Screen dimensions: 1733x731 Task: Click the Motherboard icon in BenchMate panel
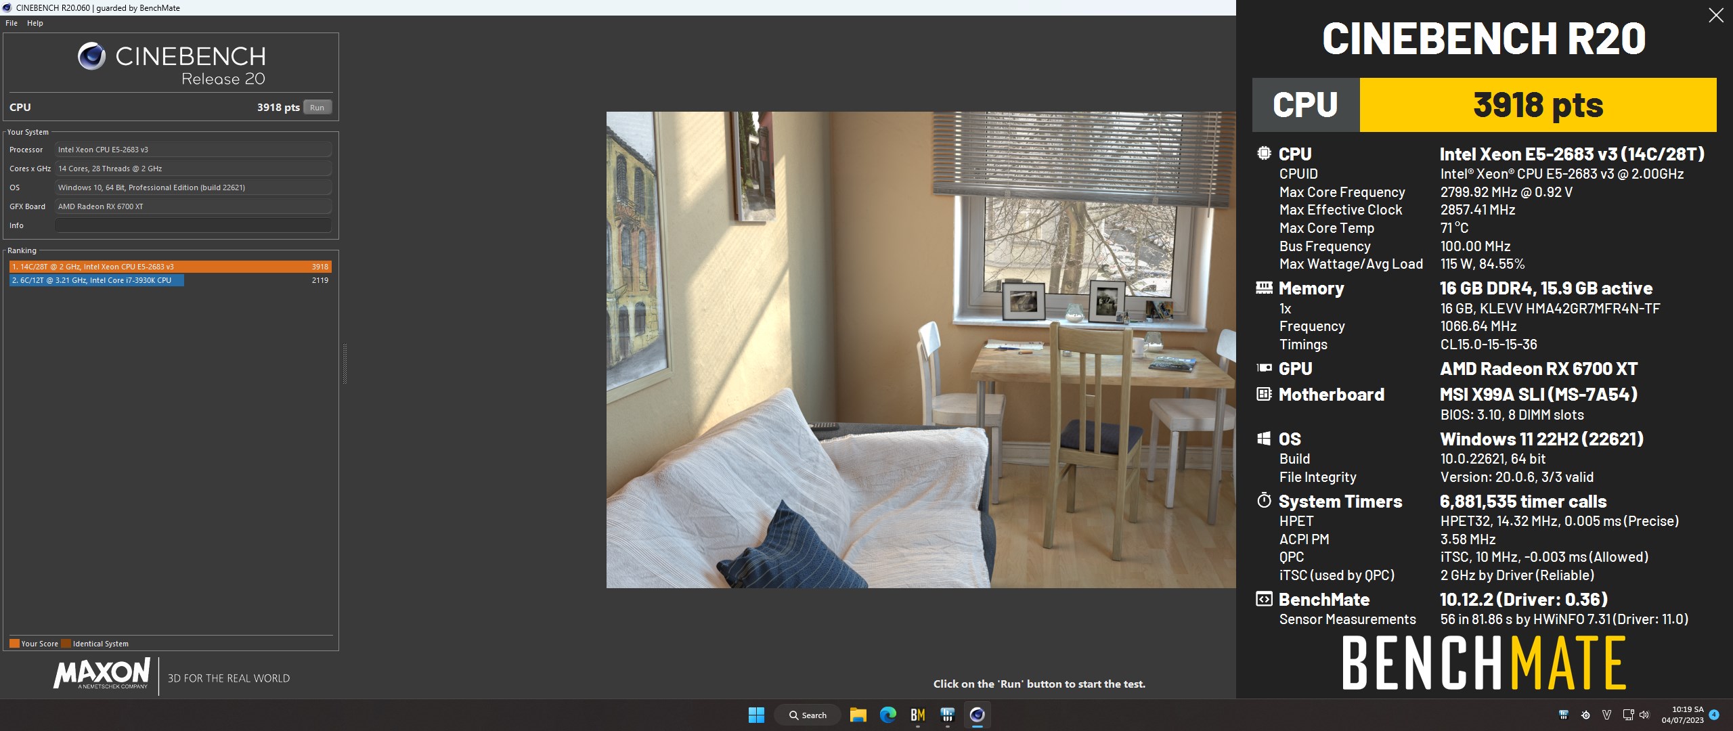(x=1264, y=394)
